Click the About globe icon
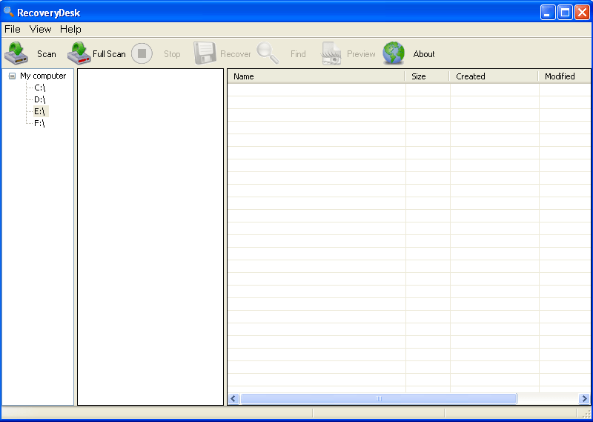 click(394, 53)
